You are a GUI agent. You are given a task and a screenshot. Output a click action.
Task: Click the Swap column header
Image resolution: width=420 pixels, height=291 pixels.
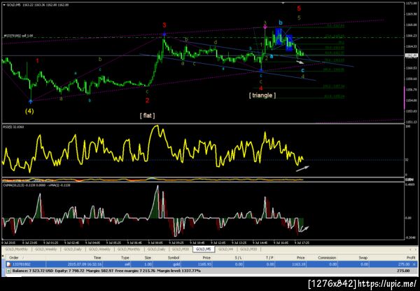pyautogui.click(x=363, y=257)
